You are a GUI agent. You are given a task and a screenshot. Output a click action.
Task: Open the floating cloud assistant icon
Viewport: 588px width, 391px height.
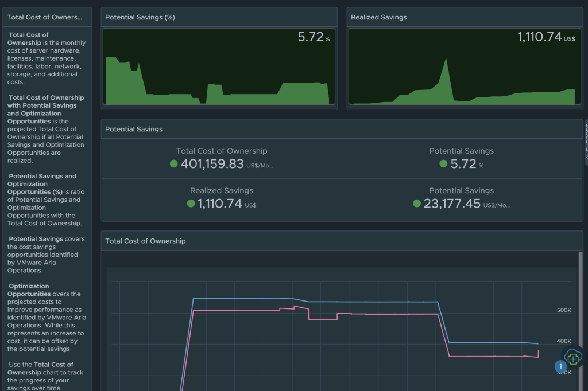point(573,358)
